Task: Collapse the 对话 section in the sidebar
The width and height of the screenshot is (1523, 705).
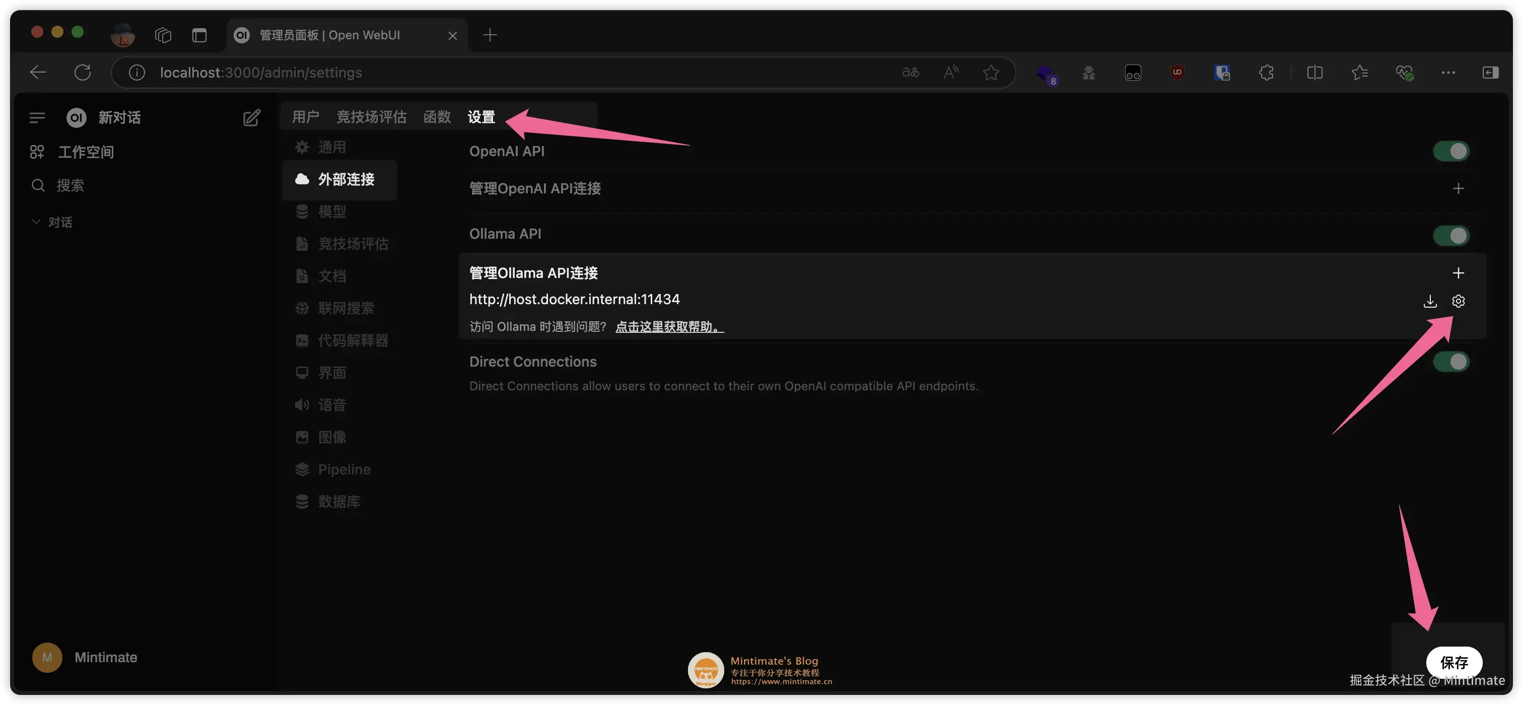Action: (x=35, y=222)
